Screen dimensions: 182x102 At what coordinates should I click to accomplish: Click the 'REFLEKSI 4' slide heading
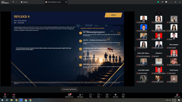click(x=22, y=17)
